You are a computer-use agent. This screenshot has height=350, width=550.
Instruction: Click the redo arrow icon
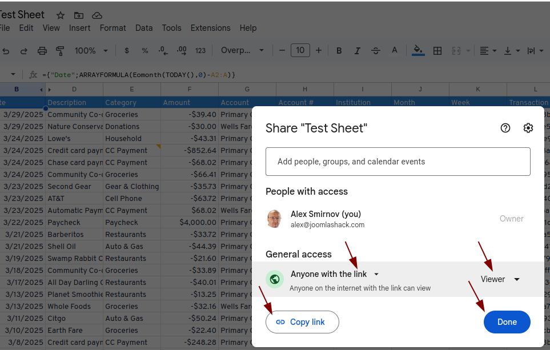[x=24, y=51]
